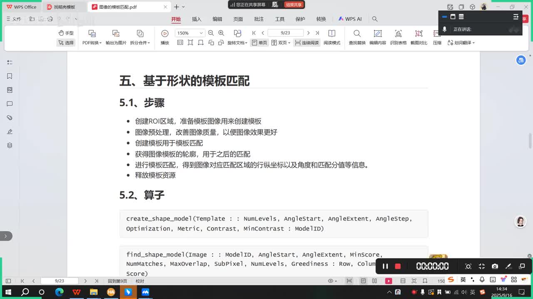The width and height of the screenshot is (533, 299).
Task: Open 查找替换 find and replace
Action: point(357,37)
